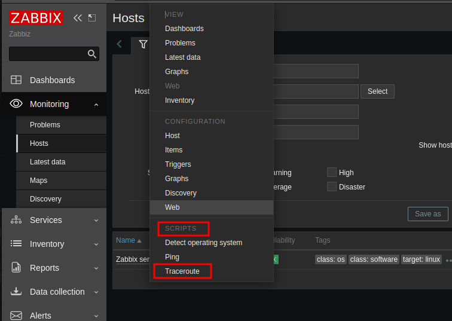Click the search magnifier icon
This screenshot has width=452, height=321.
[92, 54]
